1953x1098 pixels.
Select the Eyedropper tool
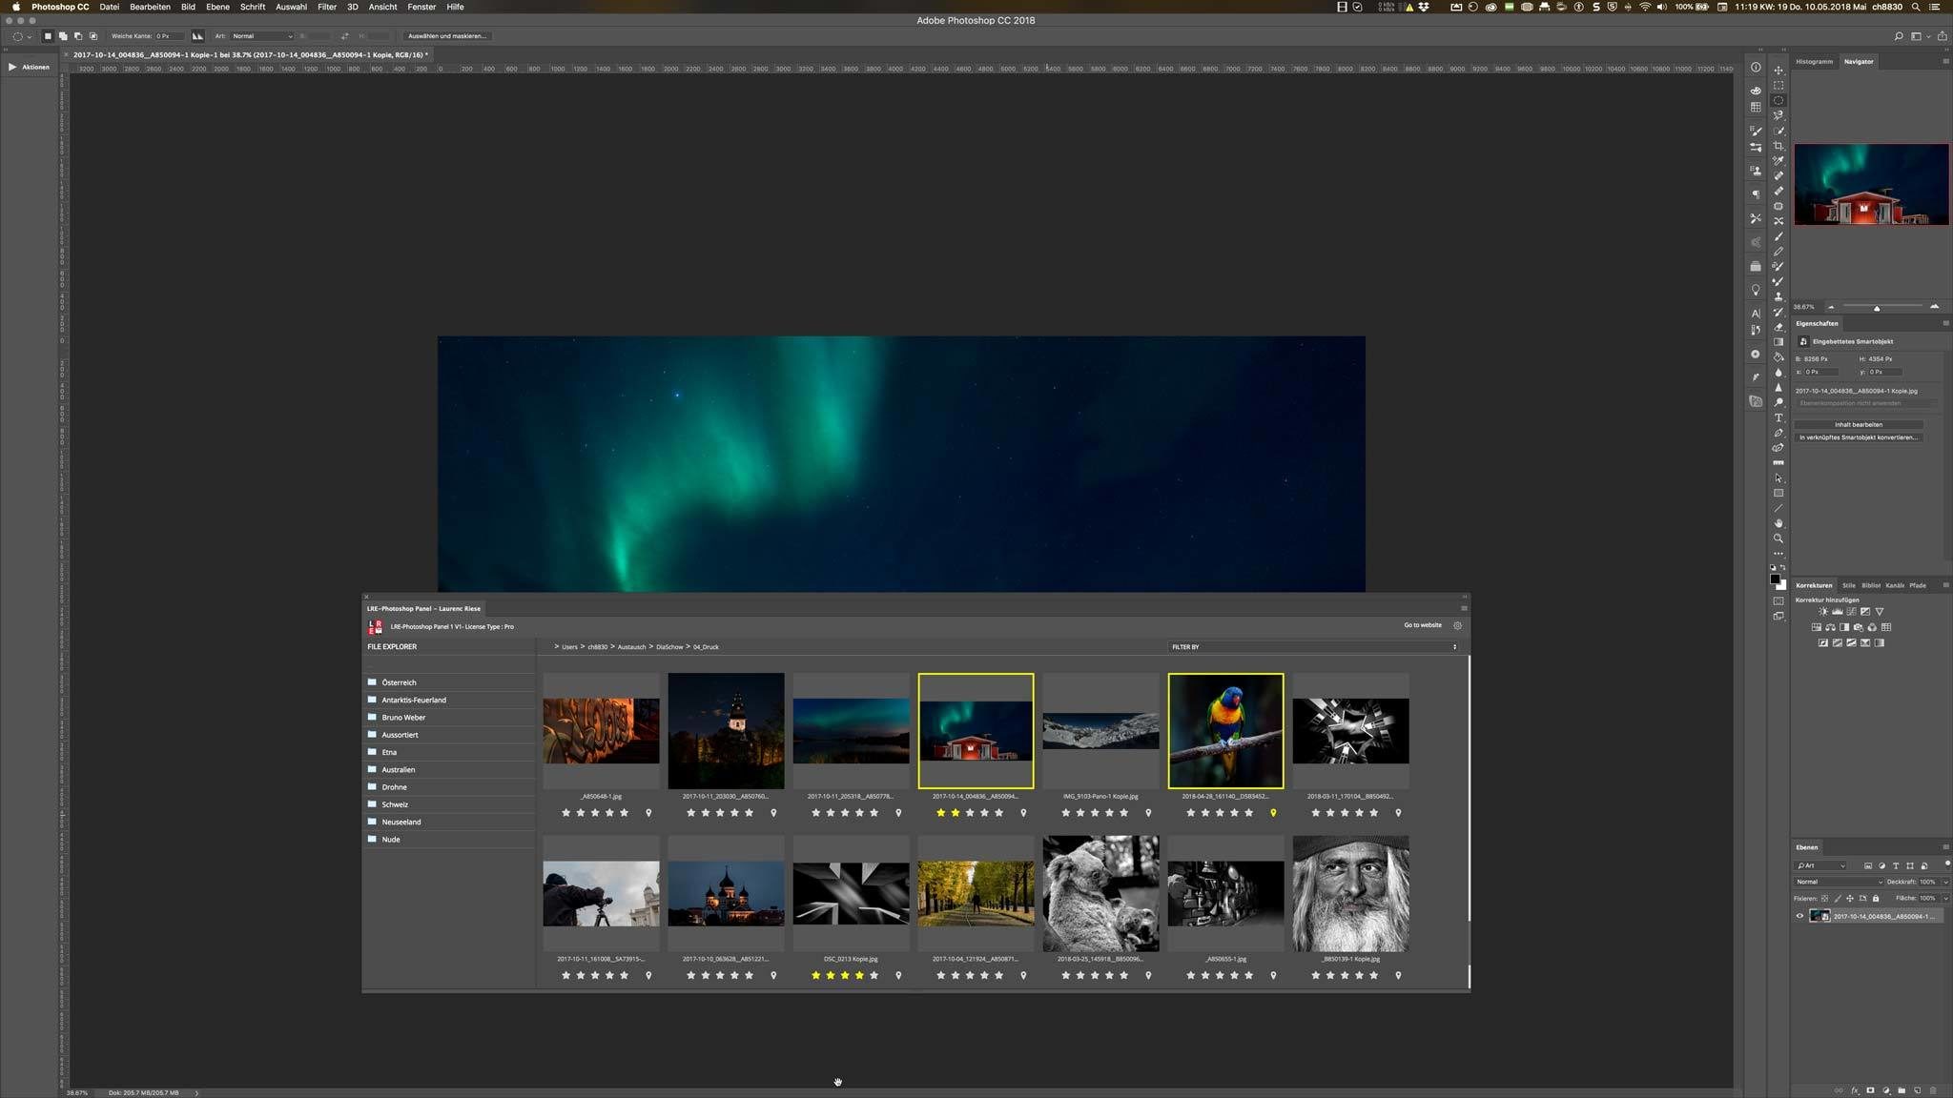click(x=1778, y=160)
